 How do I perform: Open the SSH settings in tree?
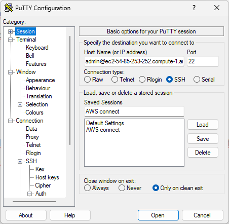[31, 161]
